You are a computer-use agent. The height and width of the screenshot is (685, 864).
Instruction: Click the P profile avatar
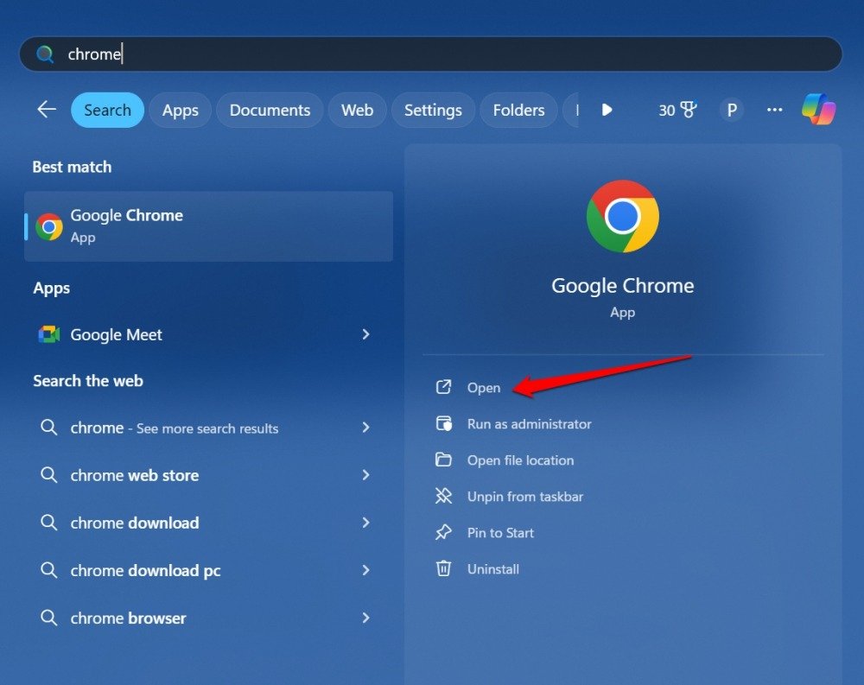coord(731,110)
